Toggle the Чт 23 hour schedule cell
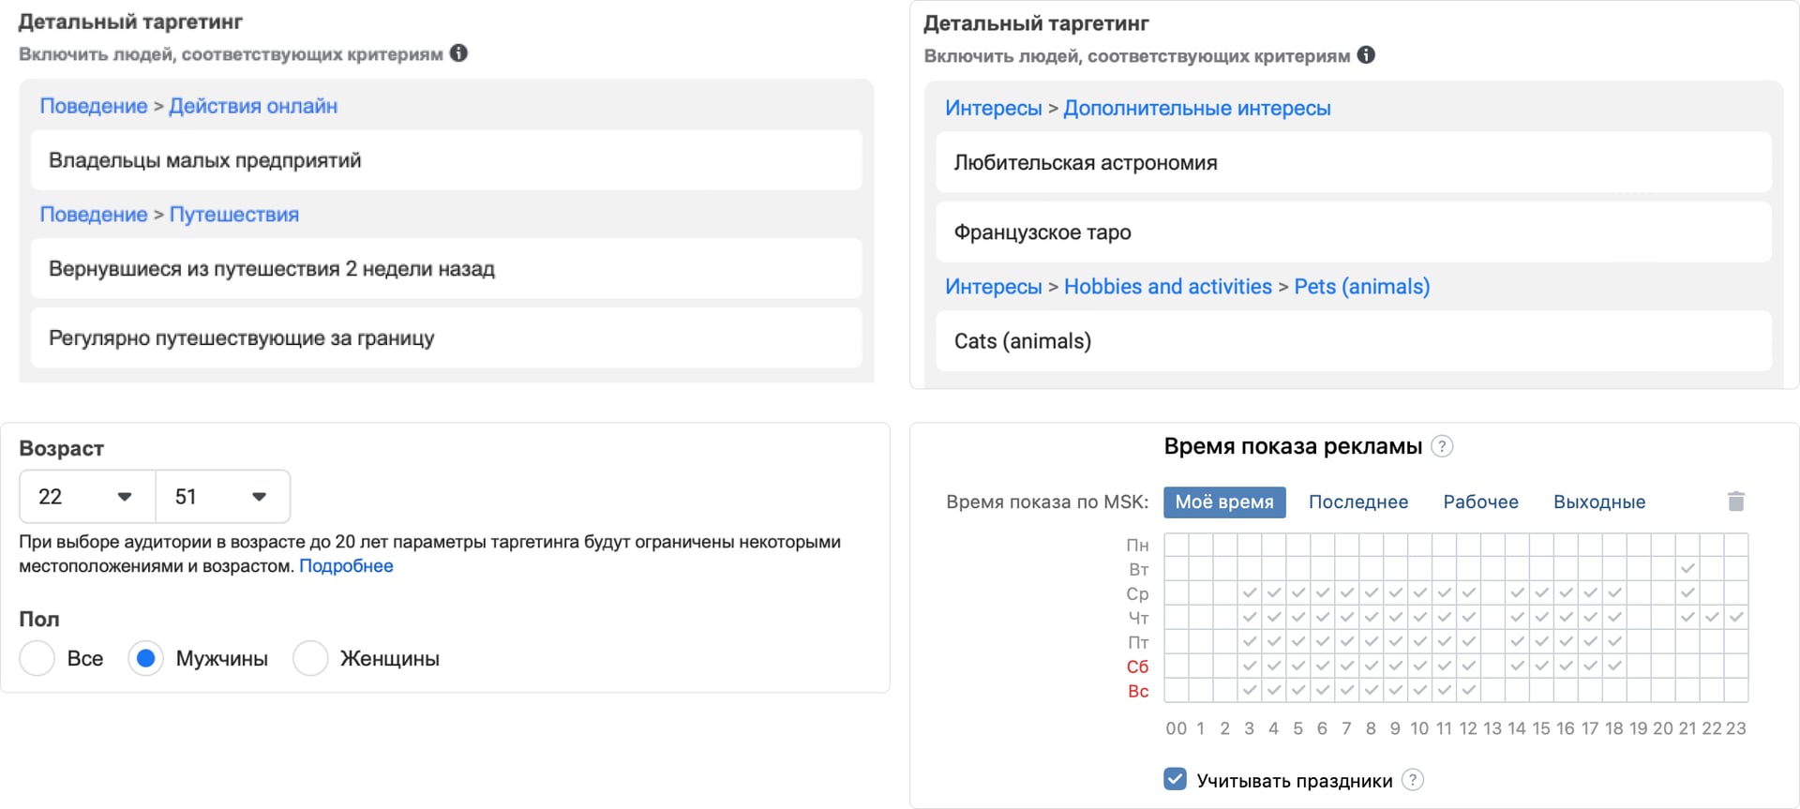The height and width of the screenshot is (809, 1800). pyautogui.click(x=1736, y=618)
